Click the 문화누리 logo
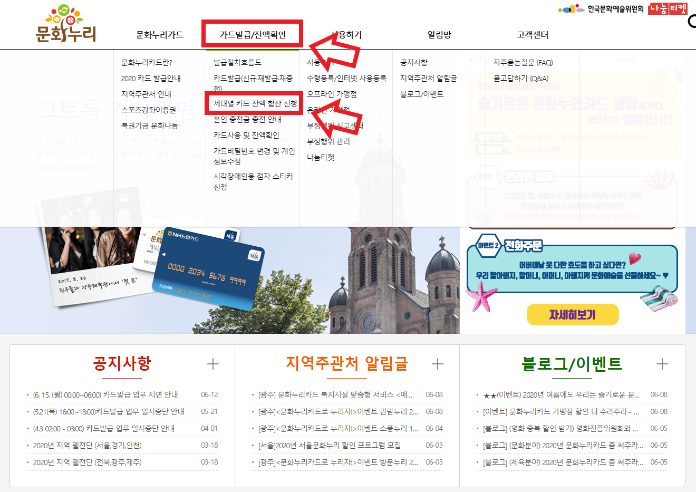Screen dimensions: 696x492 (66, 24)
